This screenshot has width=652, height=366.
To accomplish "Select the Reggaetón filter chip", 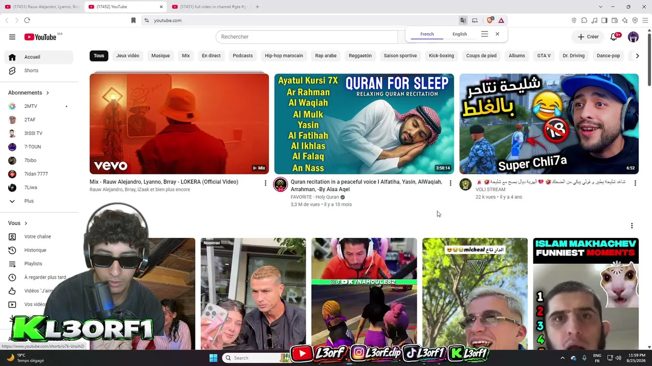I will (360, 56).
